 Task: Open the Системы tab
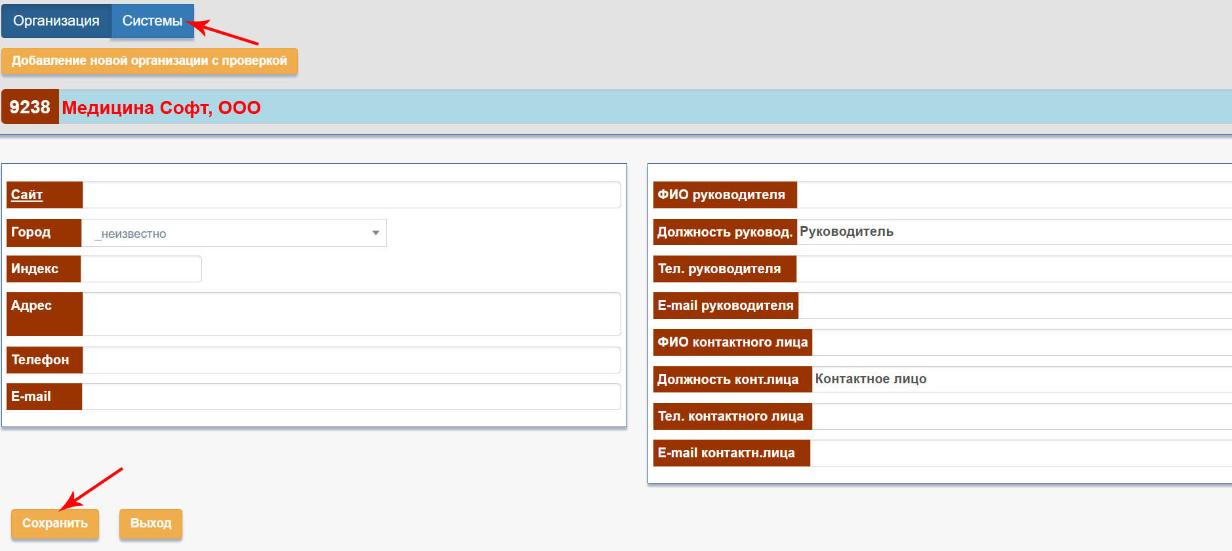pyautogui.click(x=152, y=21)
